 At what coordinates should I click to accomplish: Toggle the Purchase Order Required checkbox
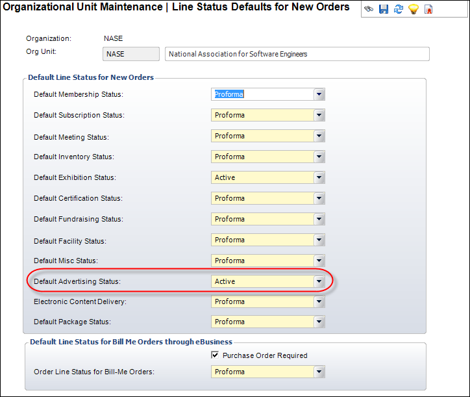pyautogui.click(x=215, y=355)
